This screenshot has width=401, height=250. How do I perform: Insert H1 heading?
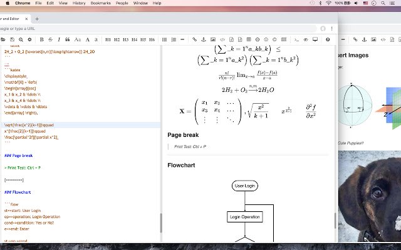pos(108,39)
